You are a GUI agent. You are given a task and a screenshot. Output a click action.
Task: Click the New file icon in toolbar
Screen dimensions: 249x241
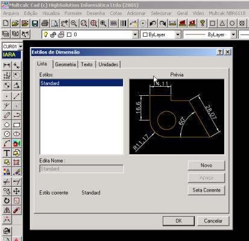6,23
